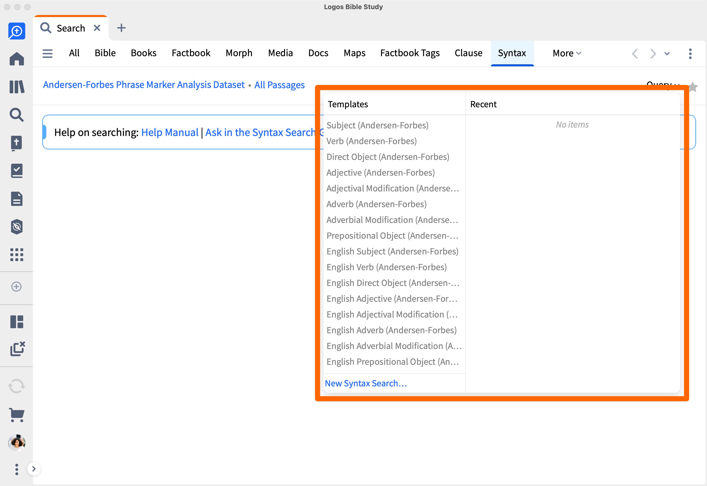
Task: Go forward with right chevron
Action: coord(653,54)
